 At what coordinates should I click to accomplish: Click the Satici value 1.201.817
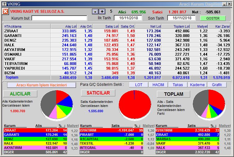[x=177, y=12]
